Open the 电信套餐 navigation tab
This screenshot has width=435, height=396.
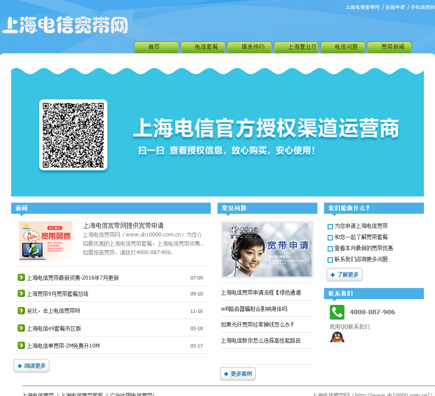203,47
